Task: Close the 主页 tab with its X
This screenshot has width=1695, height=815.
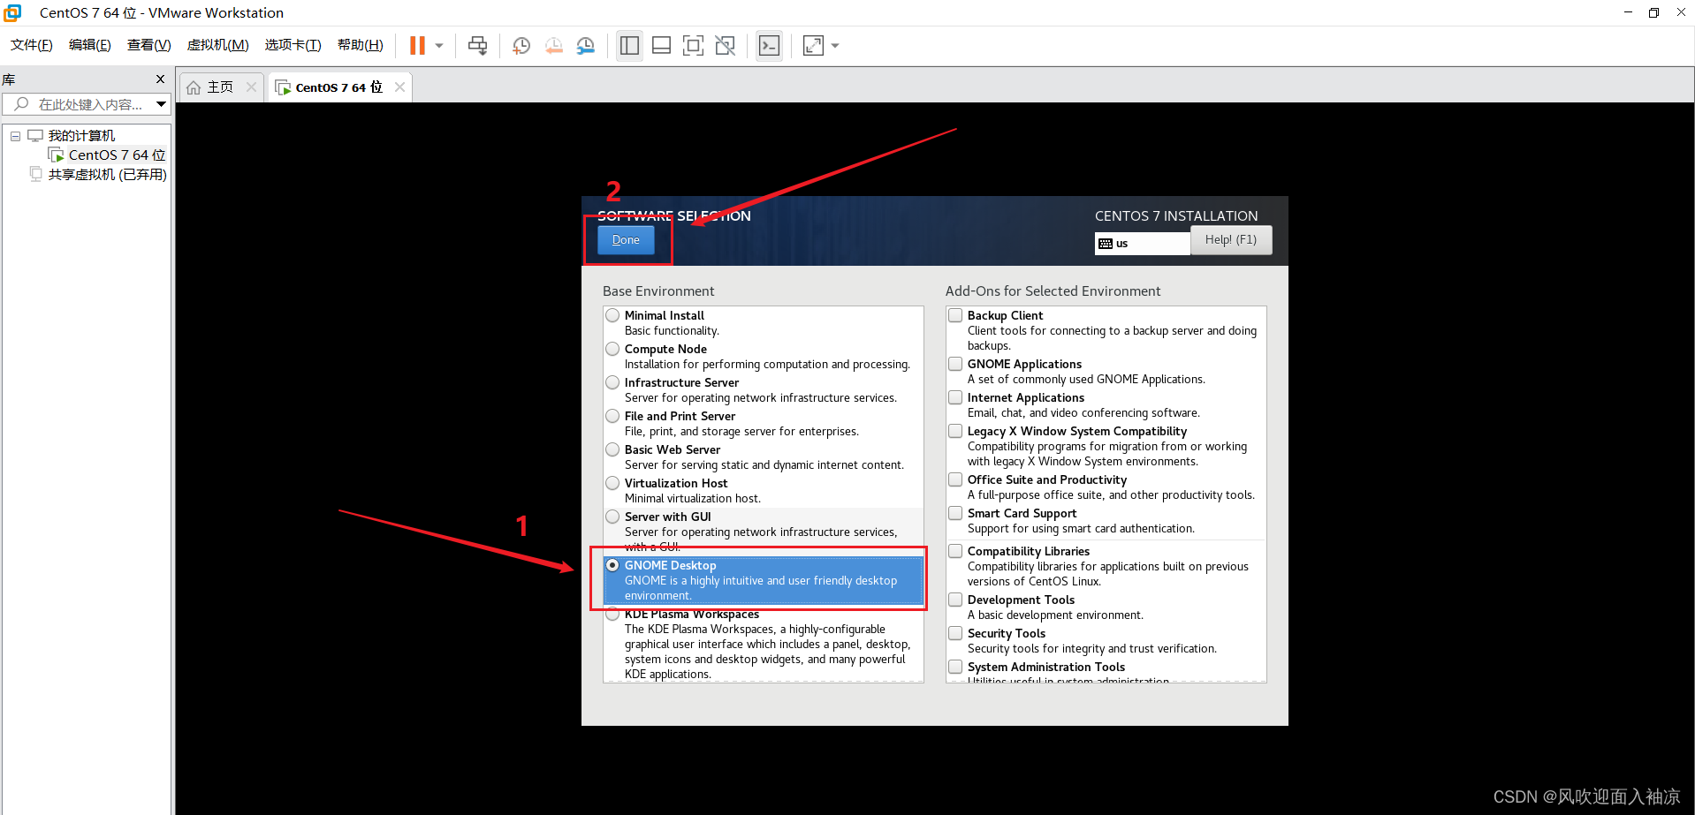Action: (x=252, y=87)
